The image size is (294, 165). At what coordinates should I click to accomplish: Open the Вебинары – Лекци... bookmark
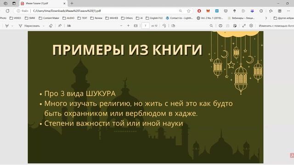241,18
